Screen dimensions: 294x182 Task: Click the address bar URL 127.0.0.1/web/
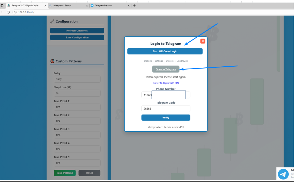(x=26, y=12)
